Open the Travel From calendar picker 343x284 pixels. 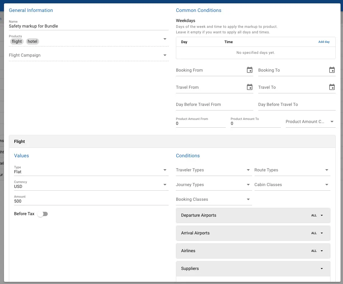(250, 87)
